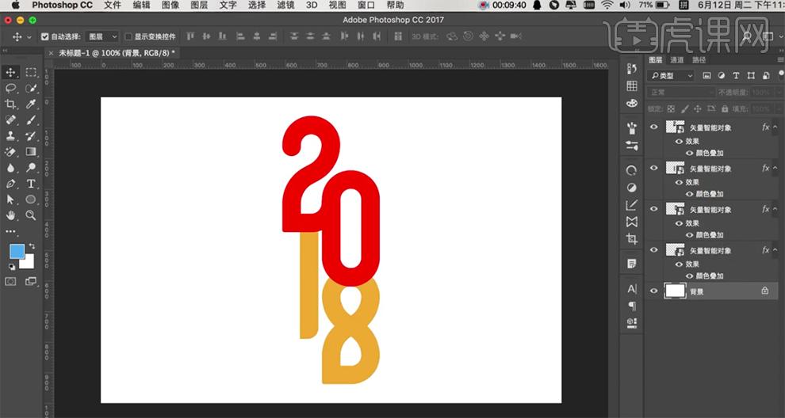Select the Clone Stamp tool

pyautogui.click(x=10, y=136)
